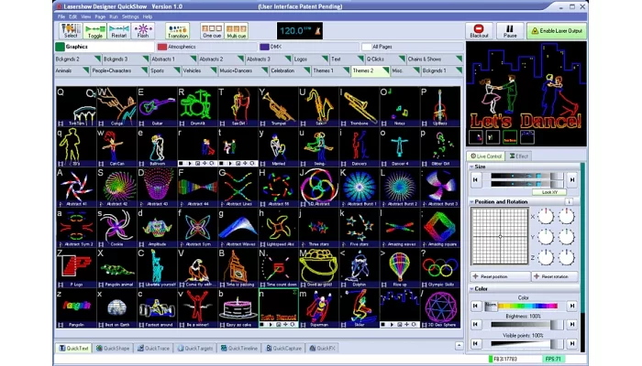The width and height of the screenshot is (642, 366).
Task: Open the QuickFX tool
Action: (322, 348)
